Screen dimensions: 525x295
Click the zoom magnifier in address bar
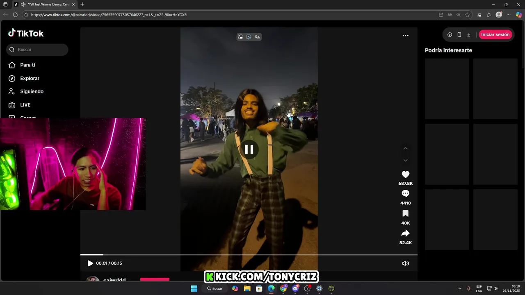click(x=459, y=15)
